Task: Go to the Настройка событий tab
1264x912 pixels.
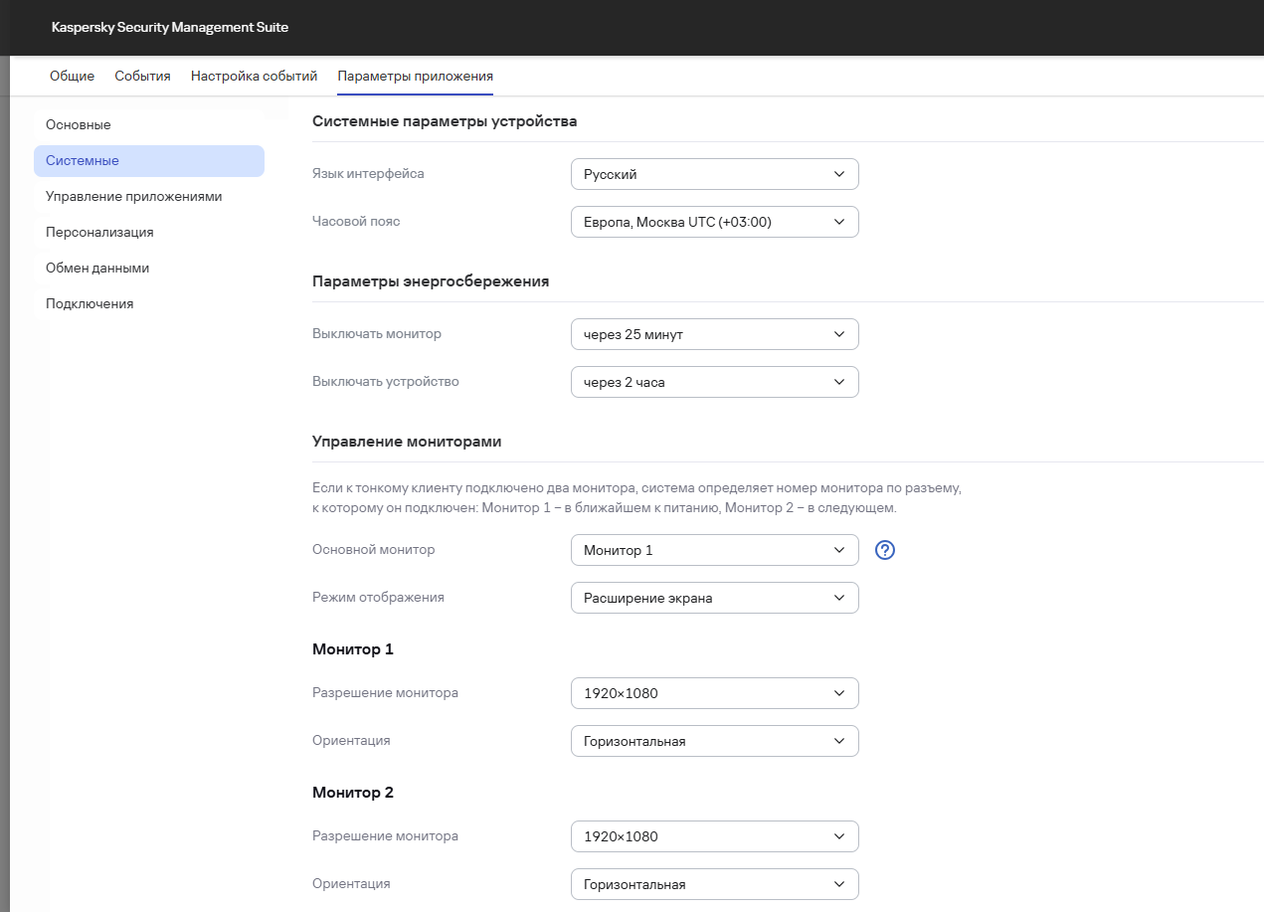Action: click(x=254, y=77)
